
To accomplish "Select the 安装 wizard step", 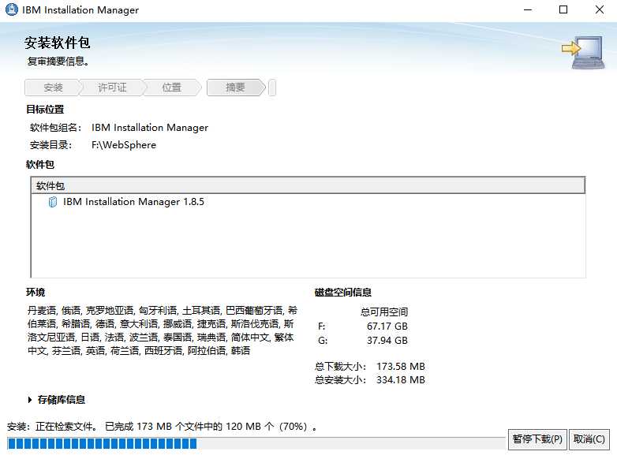I will 53,88.
